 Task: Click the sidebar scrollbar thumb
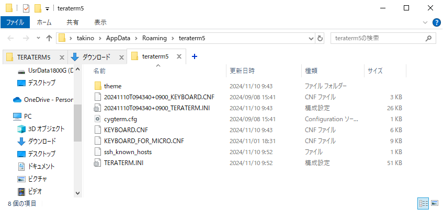point(78,123)
